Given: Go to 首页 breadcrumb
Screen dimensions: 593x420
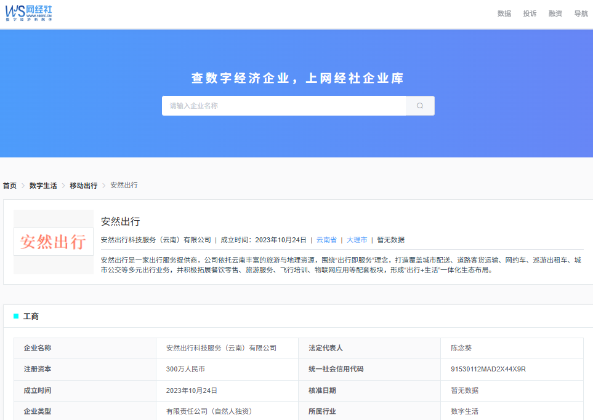Looking at the screenshot, I should [10, 186].
